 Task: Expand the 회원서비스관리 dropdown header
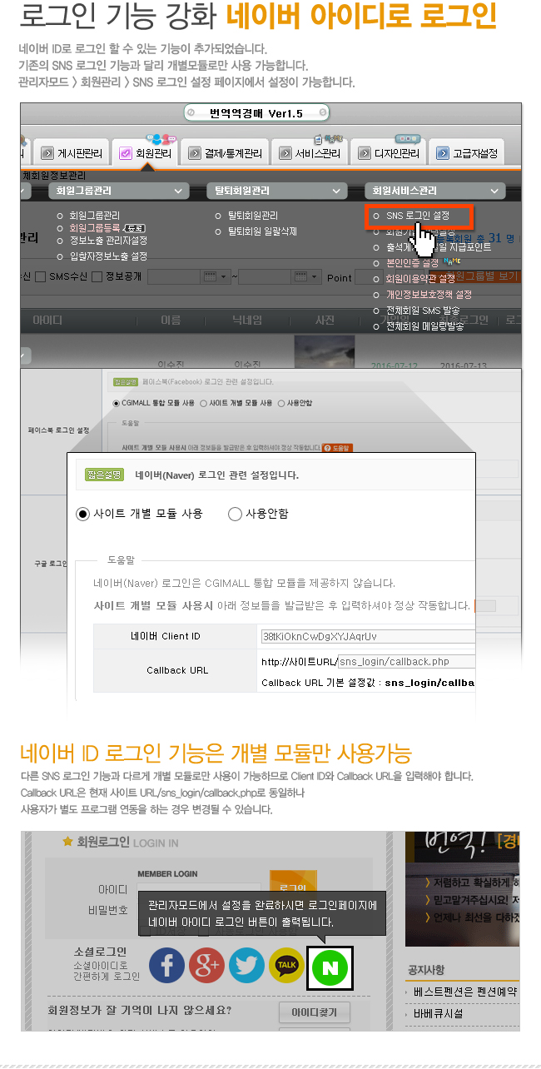(x=434, y=191)
